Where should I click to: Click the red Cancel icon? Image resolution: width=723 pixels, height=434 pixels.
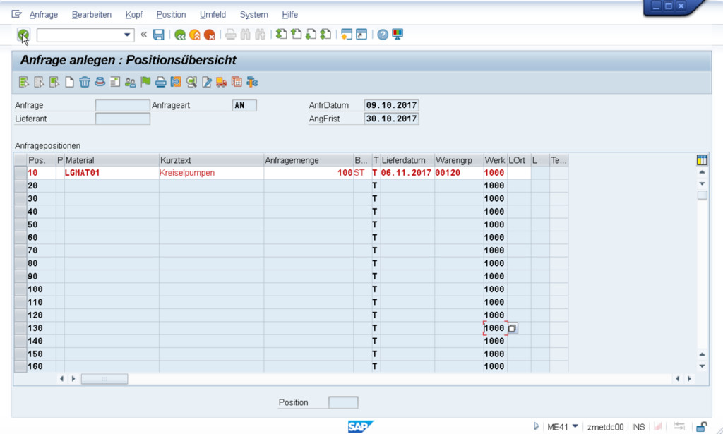(x=209, y=35)
